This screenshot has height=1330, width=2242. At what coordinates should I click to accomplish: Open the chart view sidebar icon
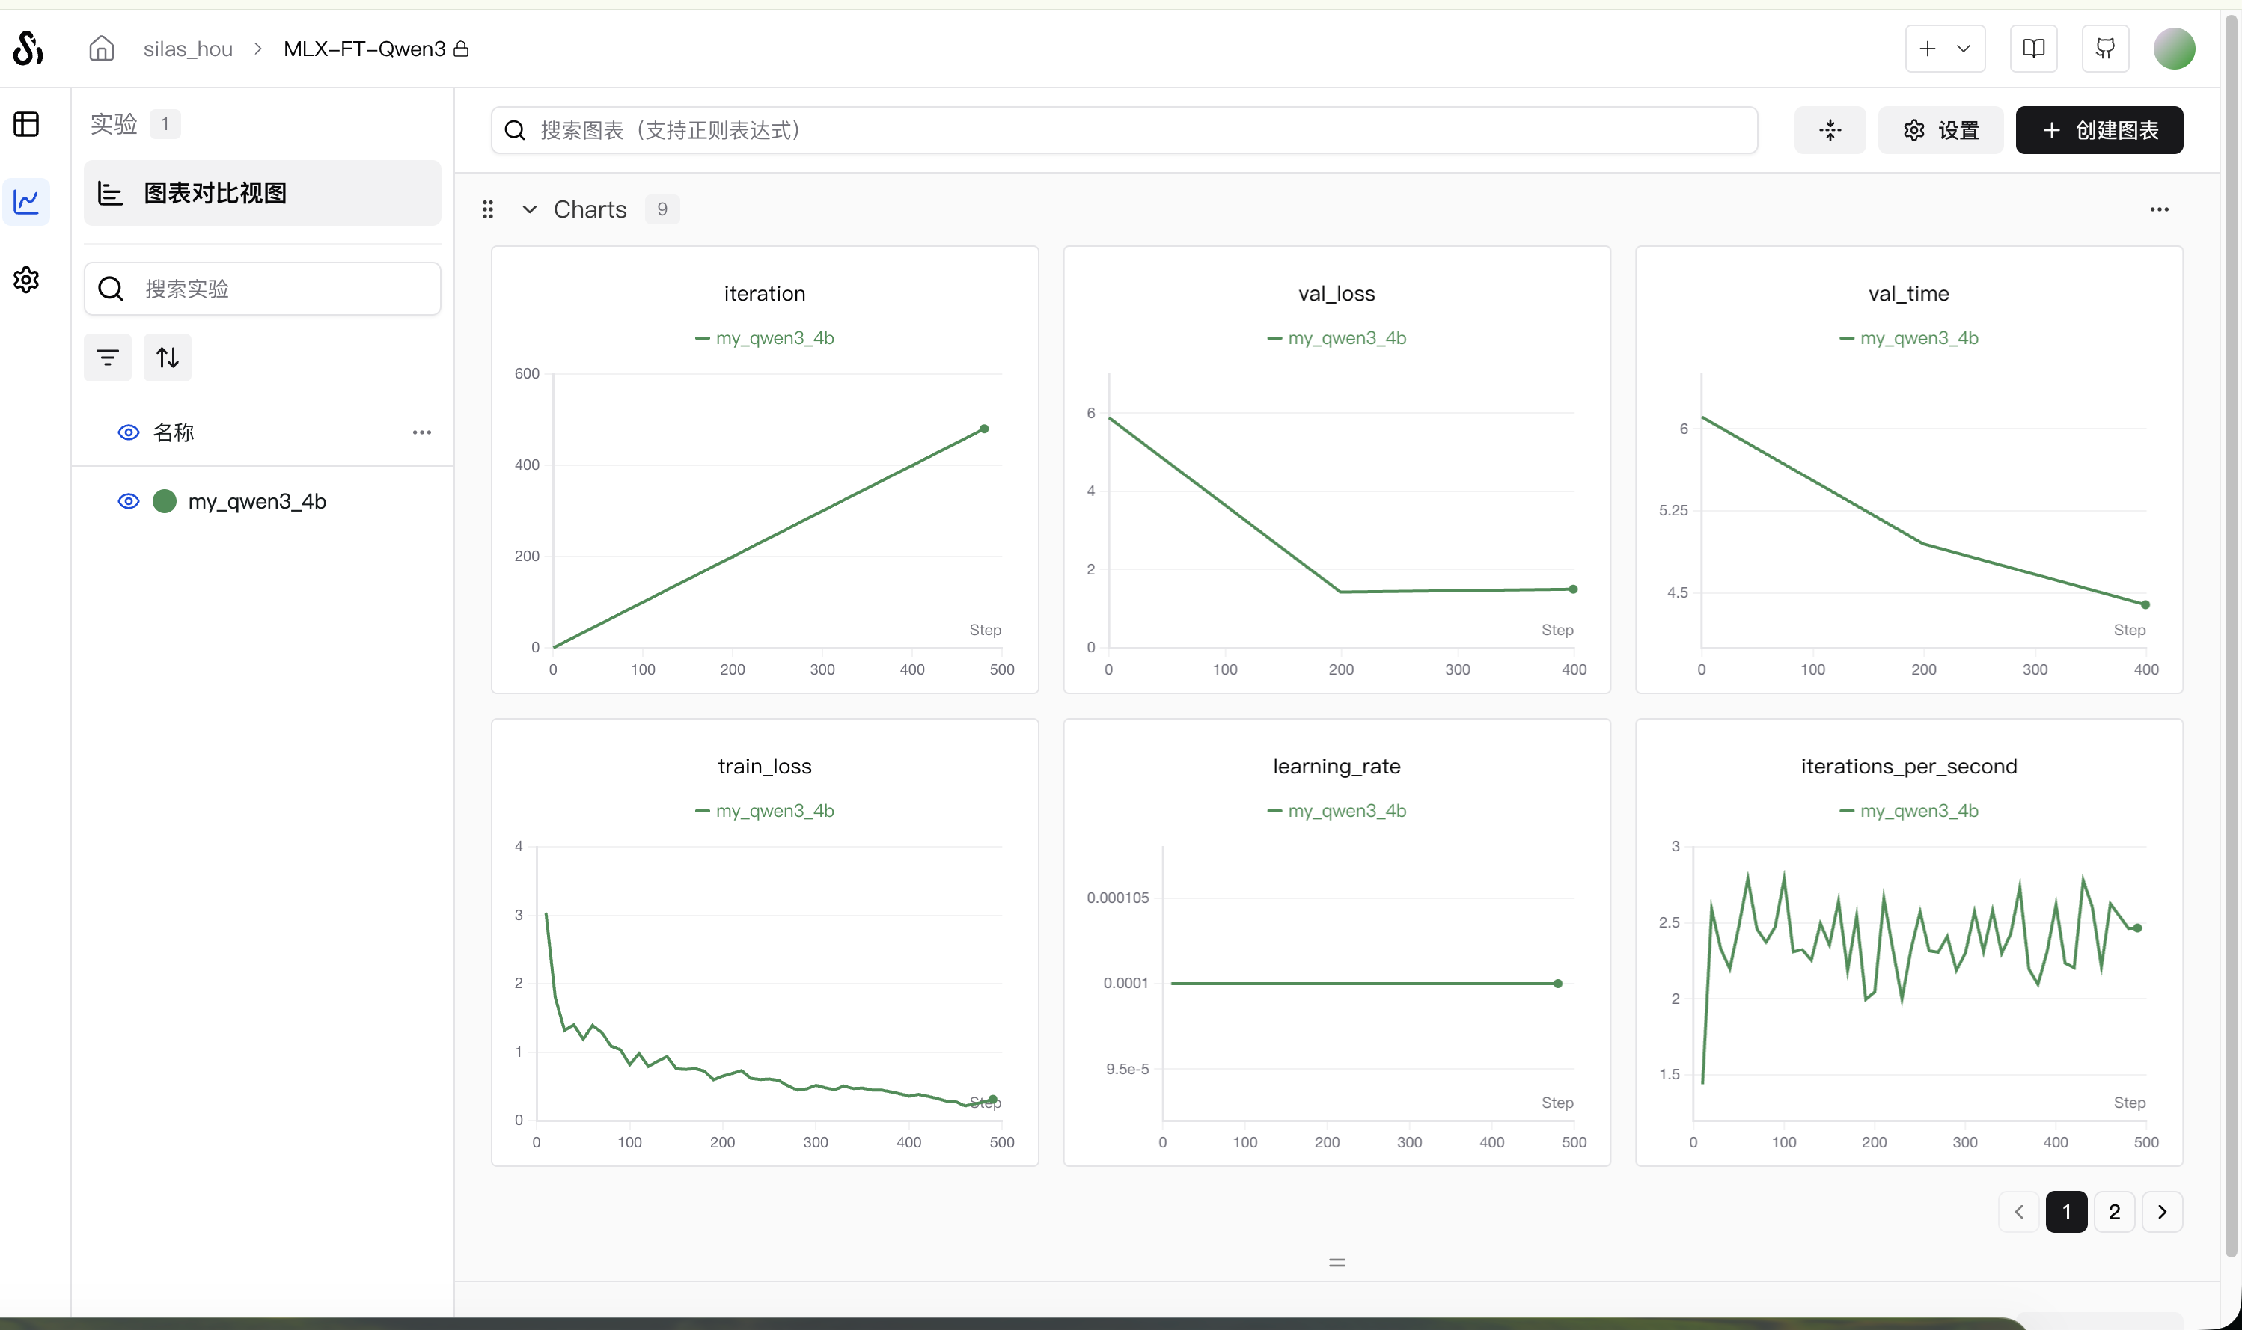coord(26,200)
